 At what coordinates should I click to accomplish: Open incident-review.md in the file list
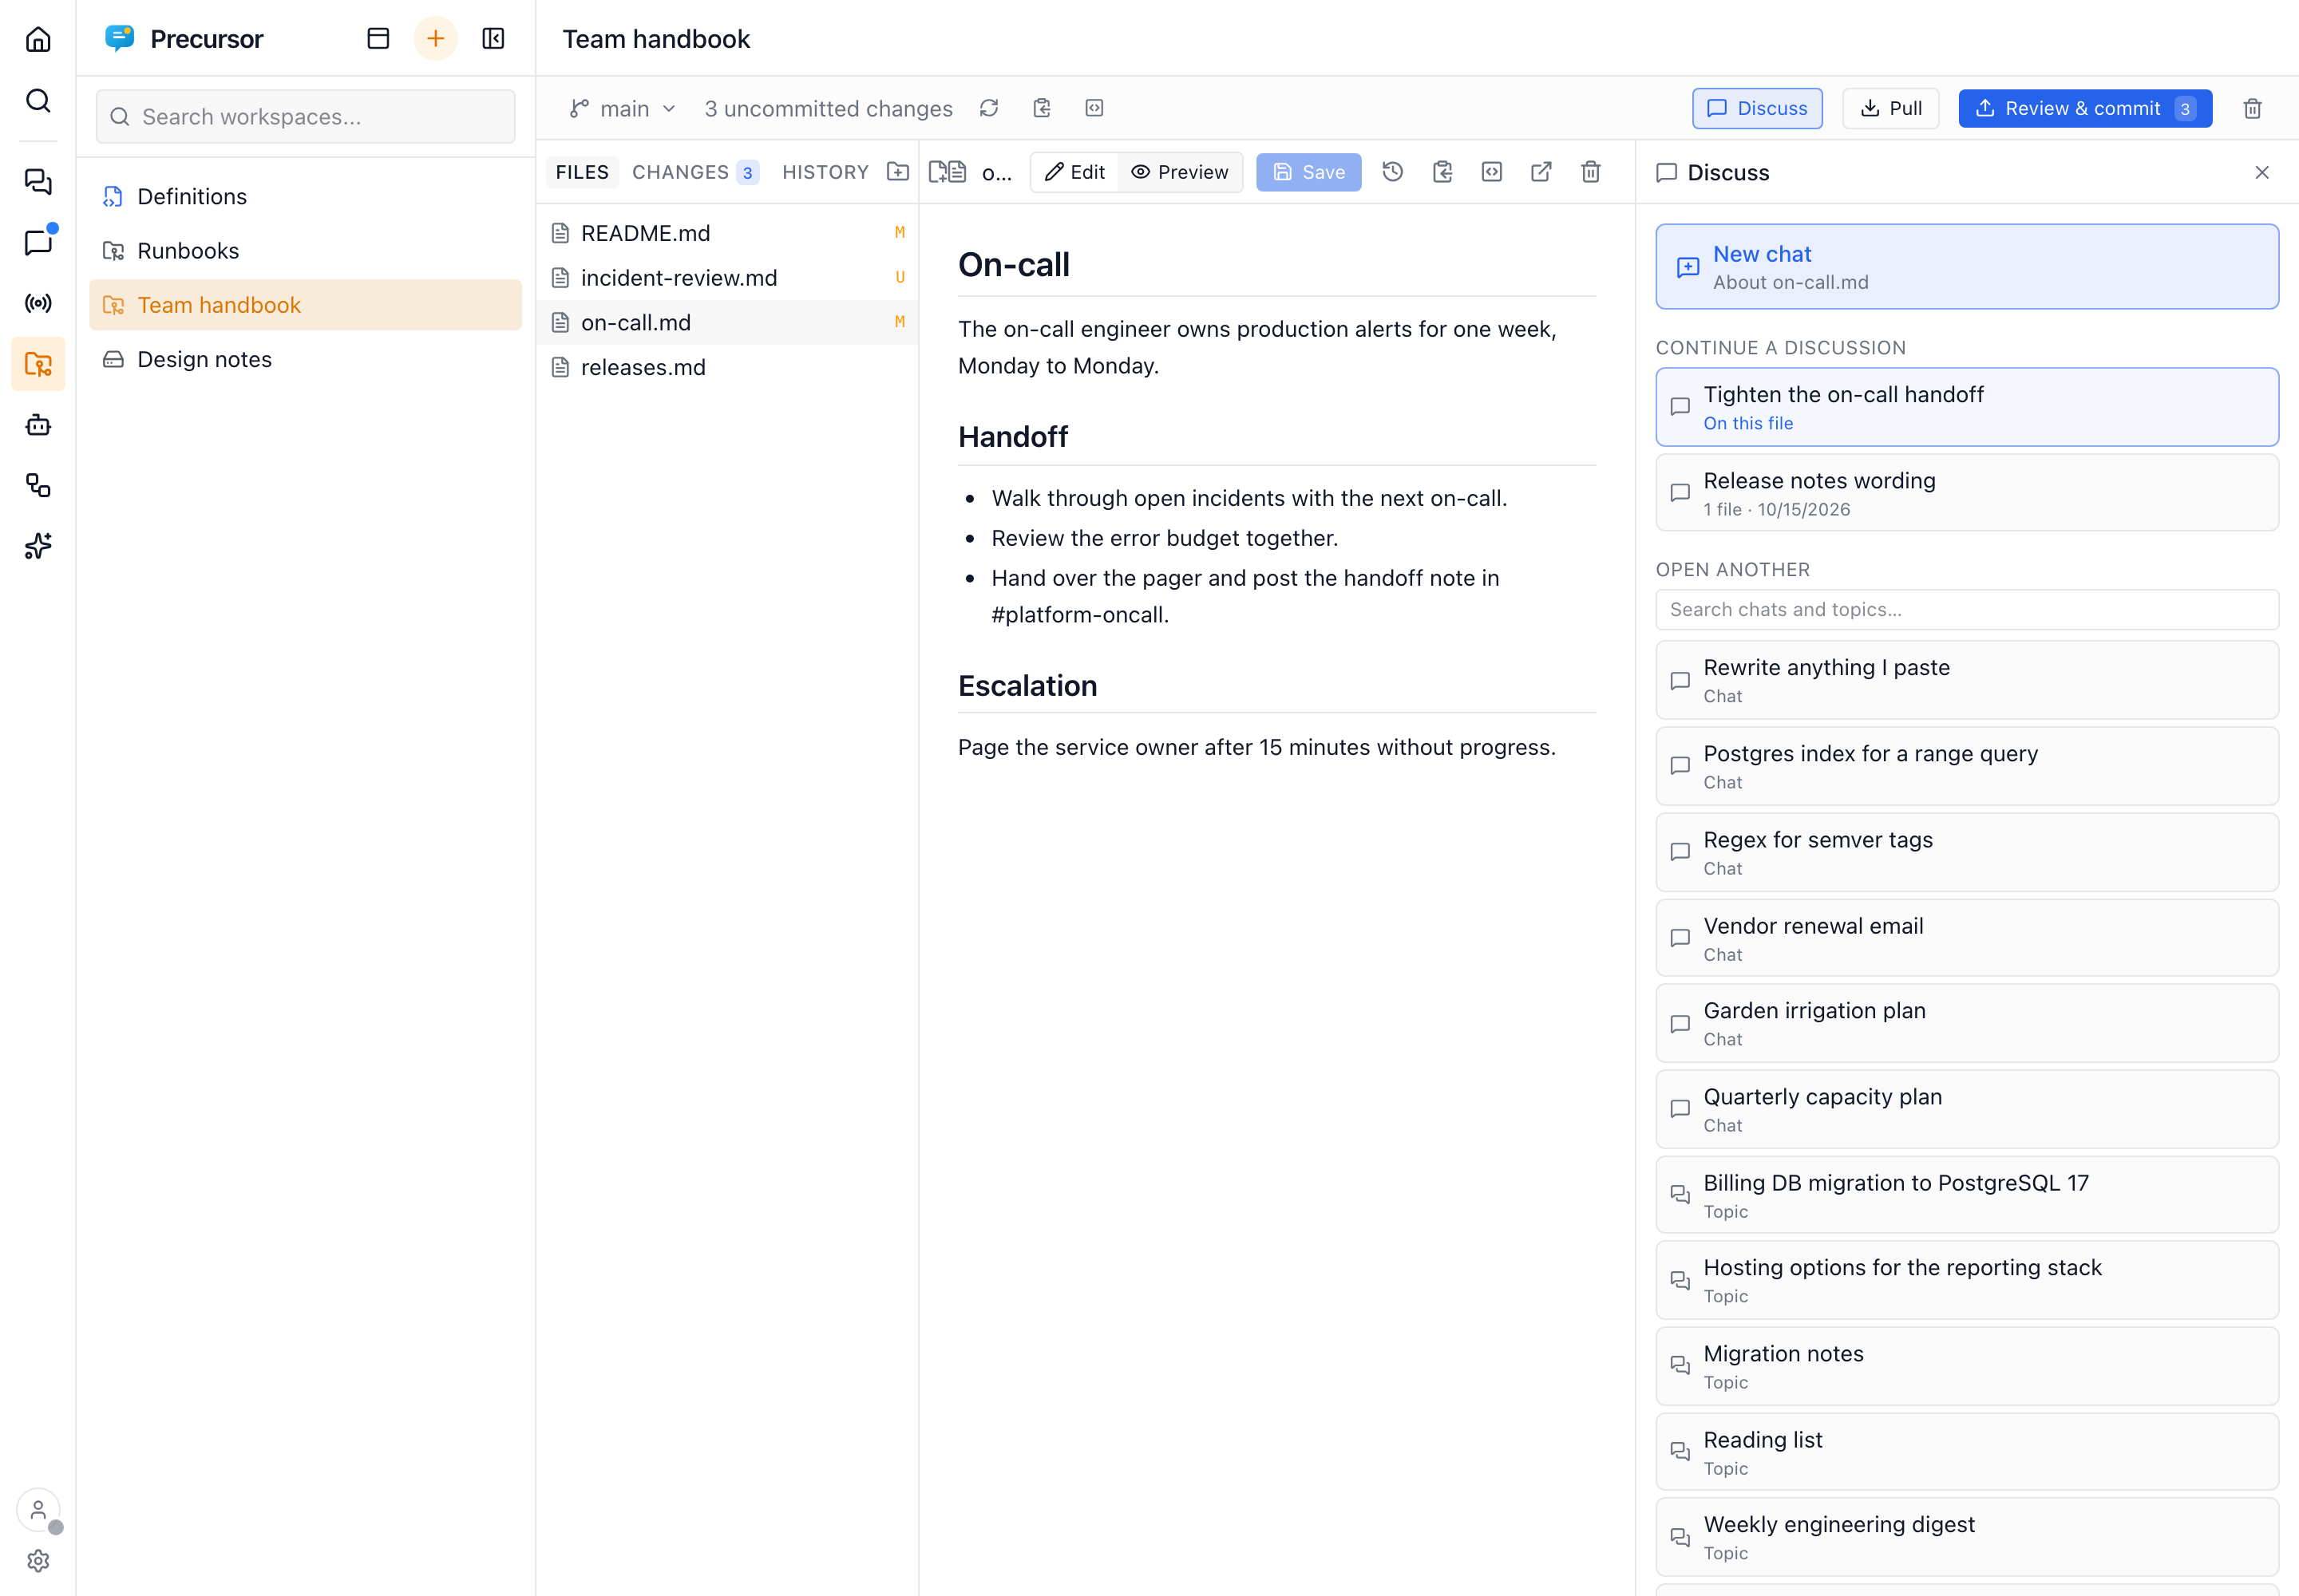click(x=727, y=278)
